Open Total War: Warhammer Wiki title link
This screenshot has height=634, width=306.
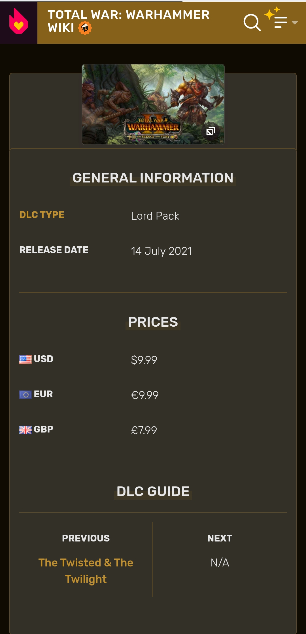[x=128, y=21]
